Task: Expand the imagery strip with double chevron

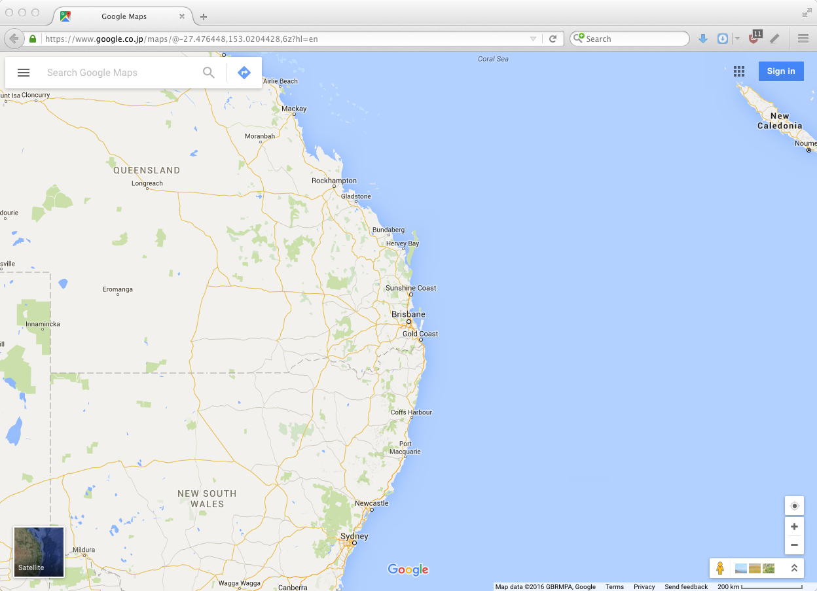Action: pos(794,568)
